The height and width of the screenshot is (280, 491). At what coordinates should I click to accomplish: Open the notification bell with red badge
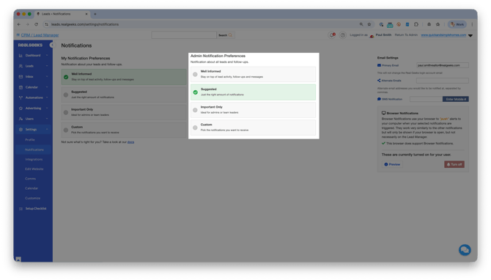click(x=332, y=35)
